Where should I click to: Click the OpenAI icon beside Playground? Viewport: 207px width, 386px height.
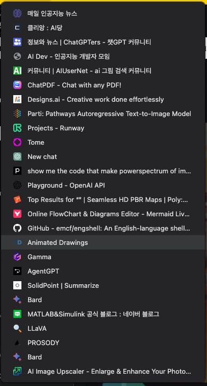point(17,185)
